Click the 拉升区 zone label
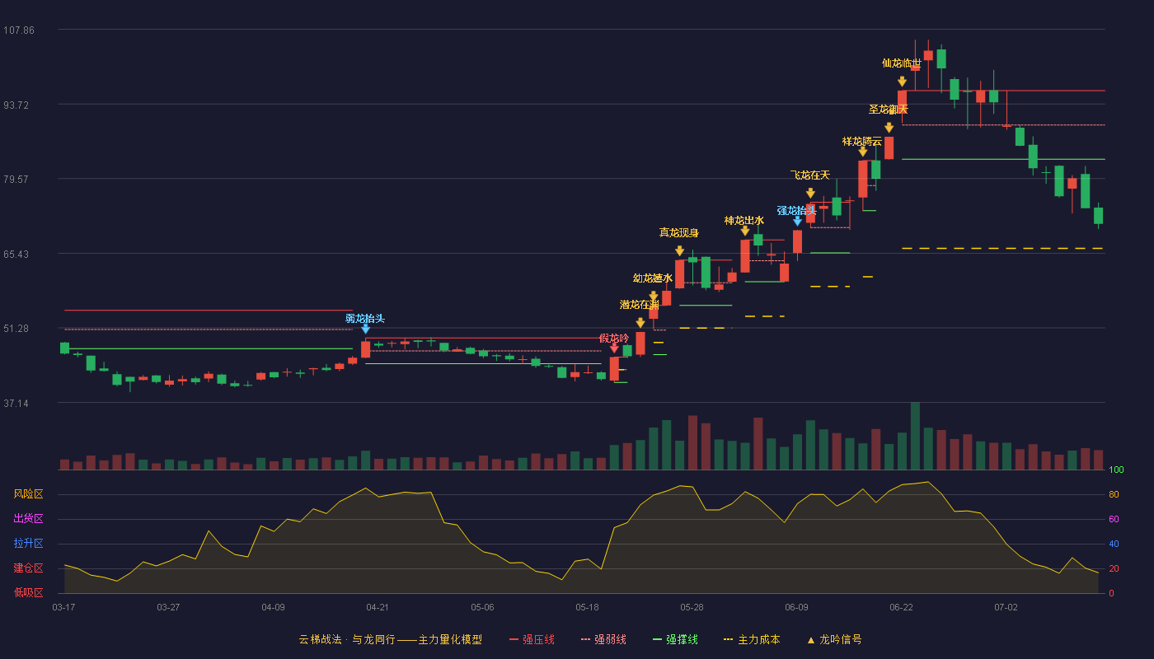The height and width of the screenshot is (659, 1154). (x=29, y=544)
